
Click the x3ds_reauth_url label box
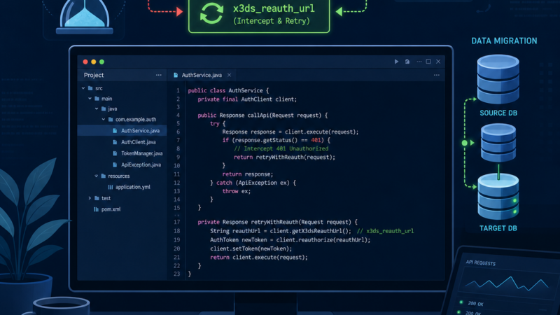coord(259,15)
